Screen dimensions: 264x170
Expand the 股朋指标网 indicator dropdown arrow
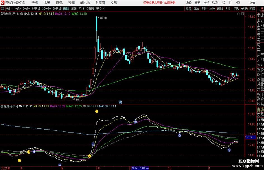(x=2, y=106)
